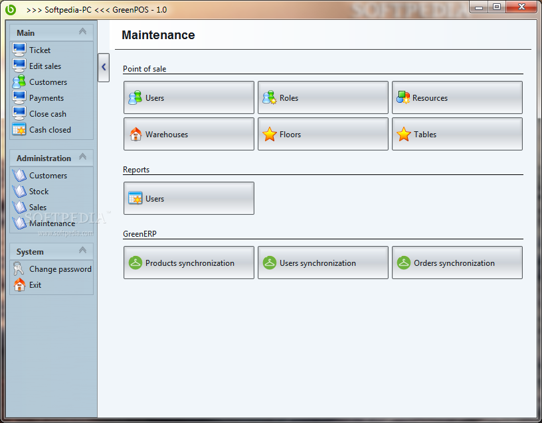
Task: Open the Tables button
Action: (457, 134)
